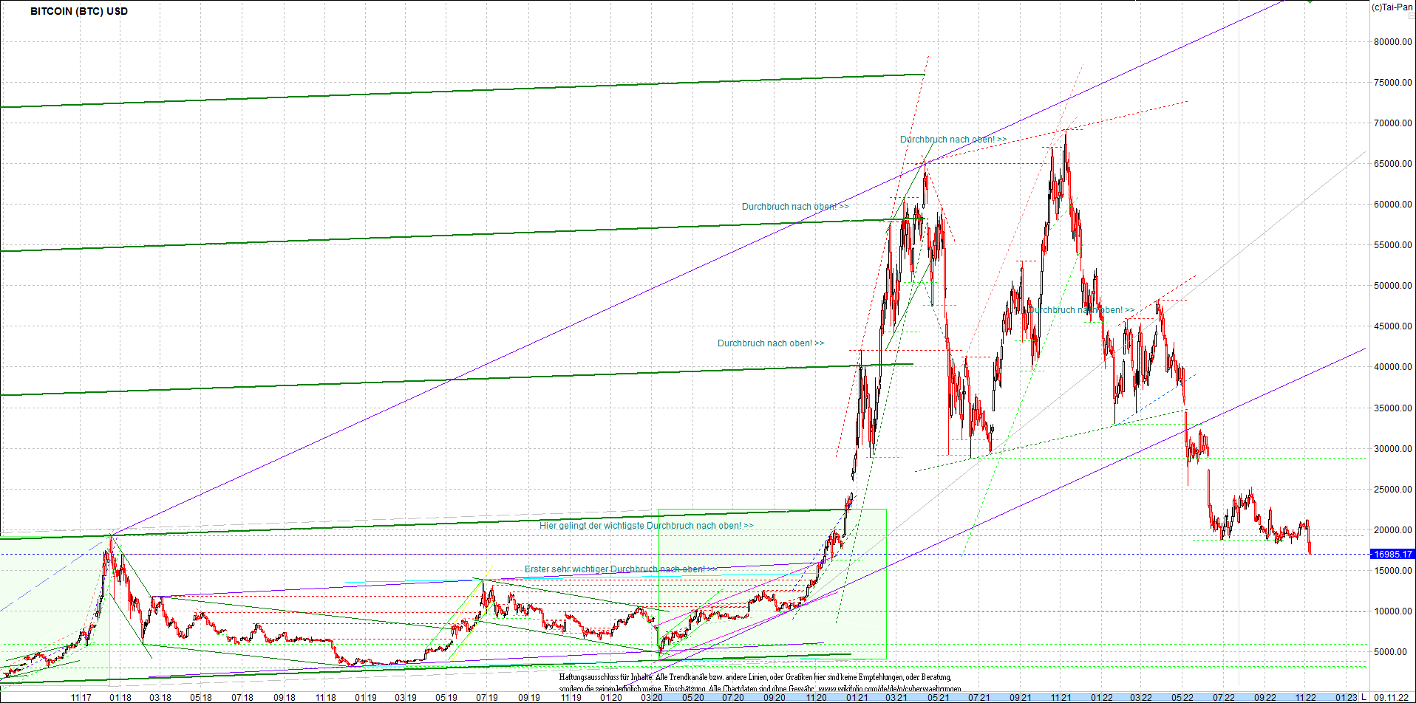The image size is (1416, 703).
Task: Select the 'Erster sehr wichtiger Durchbruch' annotation
Action: pyautogui.click(x=619, y=569)
